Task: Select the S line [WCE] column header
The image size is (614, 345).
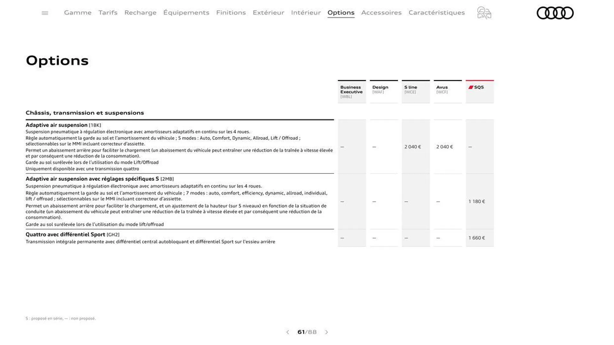Action: (x=416, y=92)
